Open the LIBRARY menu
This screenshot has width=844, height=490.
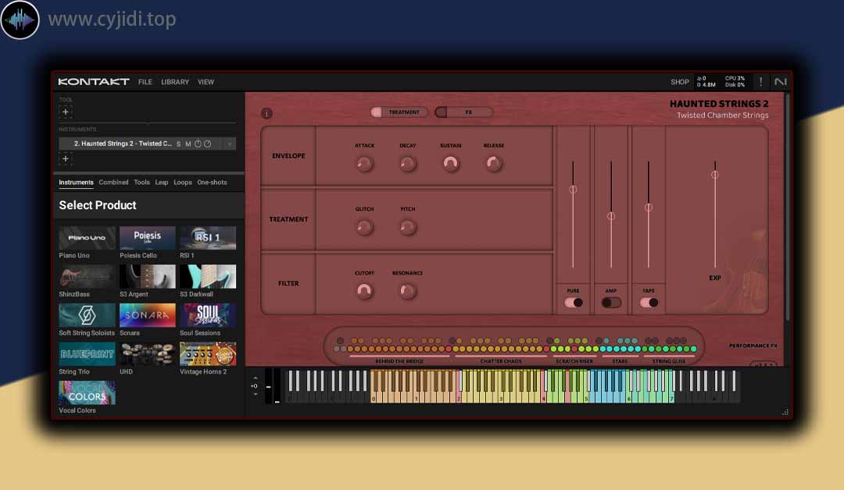click(175, 82)
